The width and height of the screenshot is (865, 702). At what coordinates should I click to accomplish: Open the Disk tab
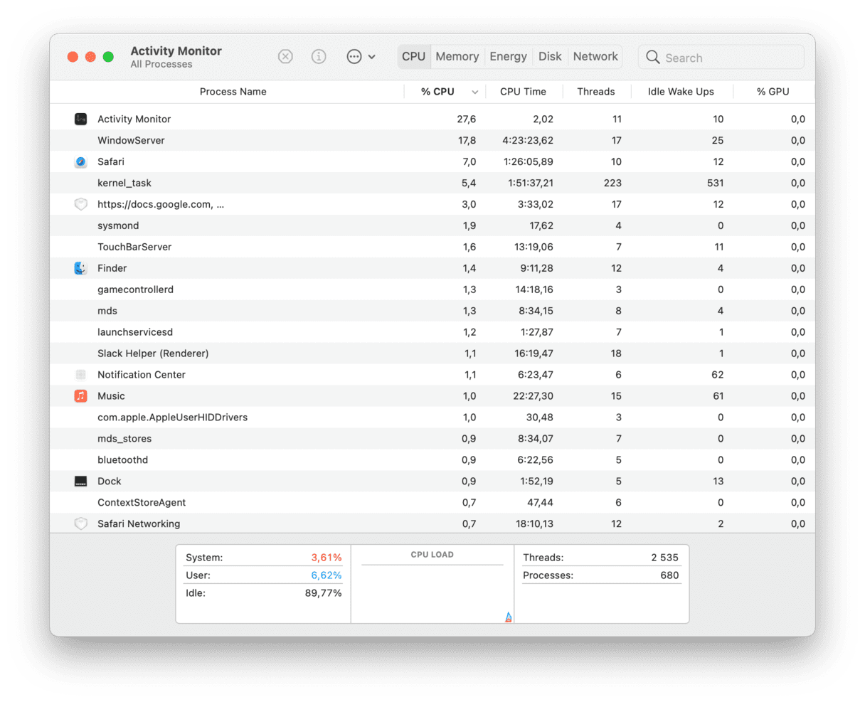[550, 57]
